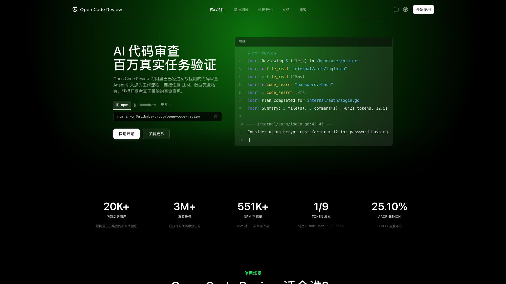Click the 20K+ statistic
The image size is (506, 284).
[x=116, y=207]
